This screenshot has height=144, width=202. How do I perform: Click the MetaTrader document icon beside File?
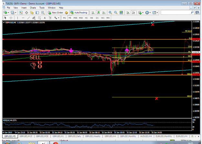coord(4,8)
